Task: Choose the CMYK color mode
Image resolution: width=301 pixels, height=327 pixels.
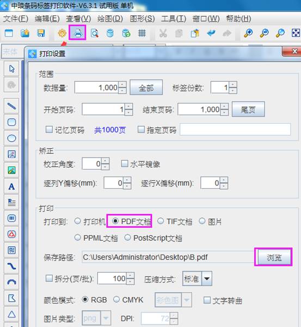Action: pos(116,299)
